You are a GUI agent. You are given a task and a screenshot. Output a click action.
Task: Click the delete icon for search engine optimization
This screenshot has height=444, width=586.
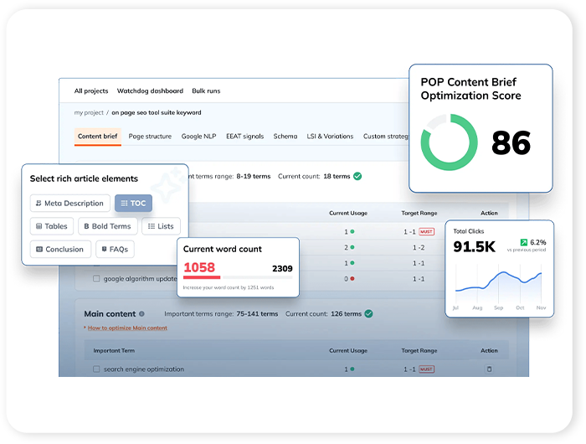489,369
